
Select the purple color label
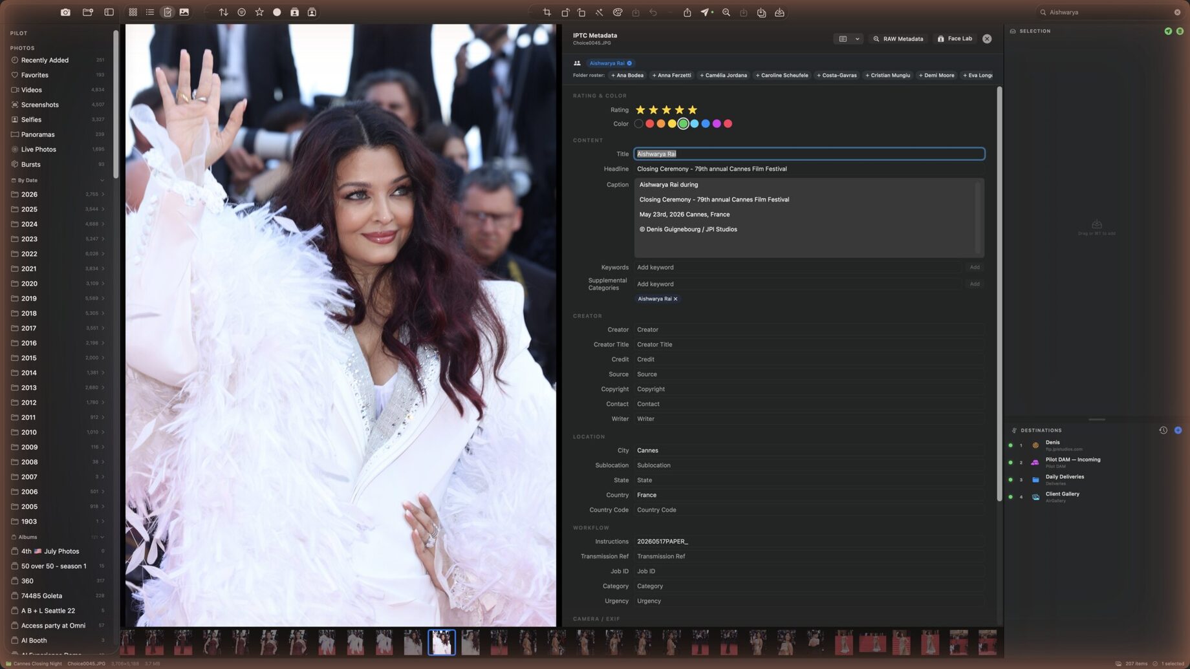click(x=717, y=124)
